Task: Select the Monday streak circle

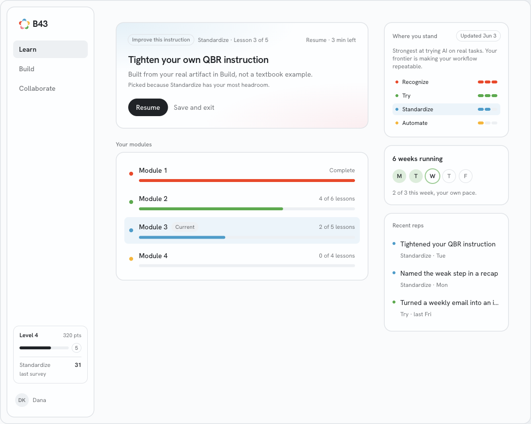Action: (399, 176)
